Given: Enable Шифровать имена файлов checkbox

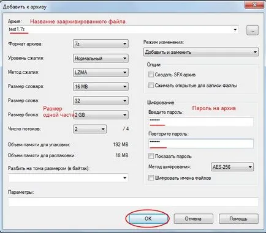Looking at the screenshot, I should click(151, 178).
